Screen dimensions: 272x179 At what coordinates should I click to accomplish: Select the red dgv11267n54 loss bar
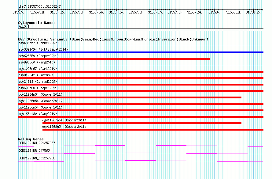(142, 123)
